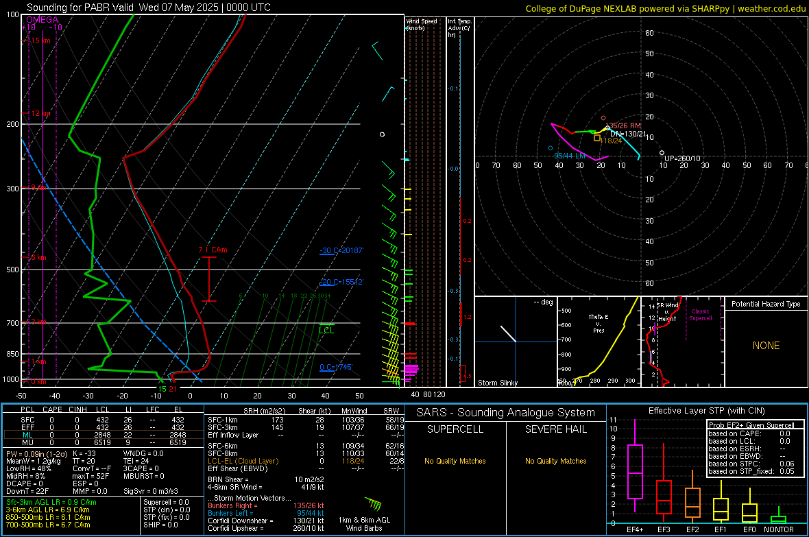Click the PW = 0.09in value
The width and height of the screenshot is (809, 537).
point(36,453)
